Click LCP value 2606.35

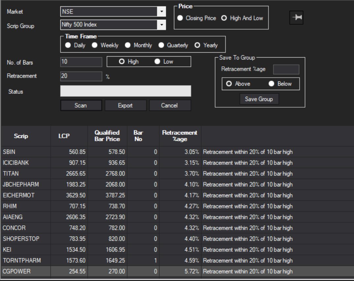point(76,217)
